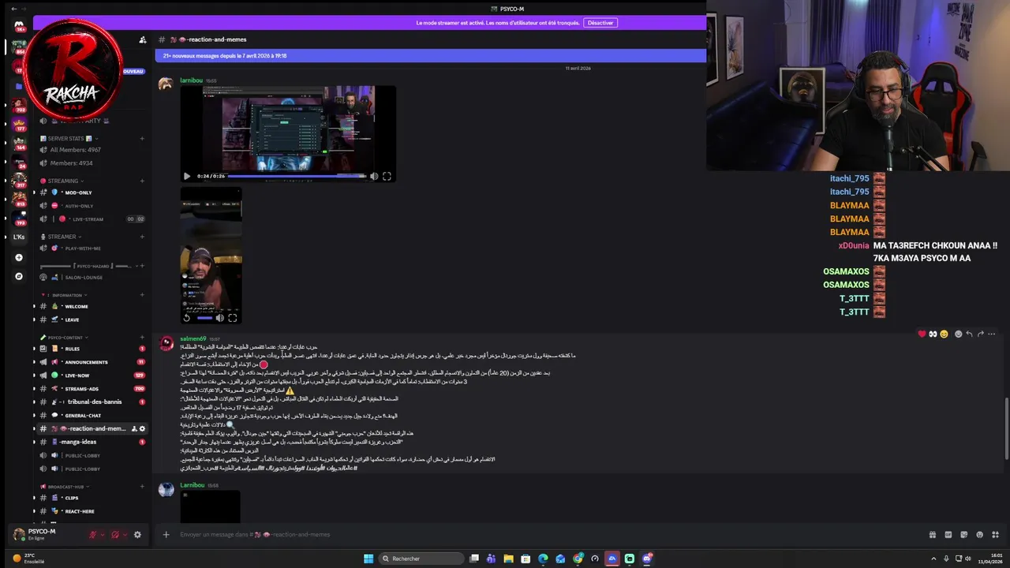Open fullscreen on larnibou's first video

pyautogui.click(x=387, y=176)
